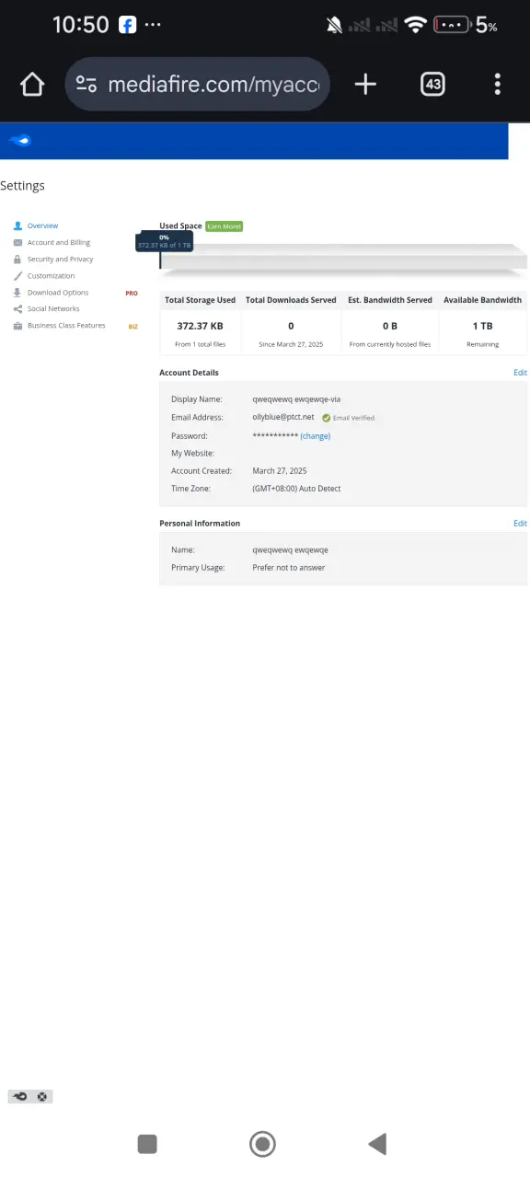530x1178 pixels.
Task: Click the 372.37 KB total storage value
Action: tap(200, 326)
